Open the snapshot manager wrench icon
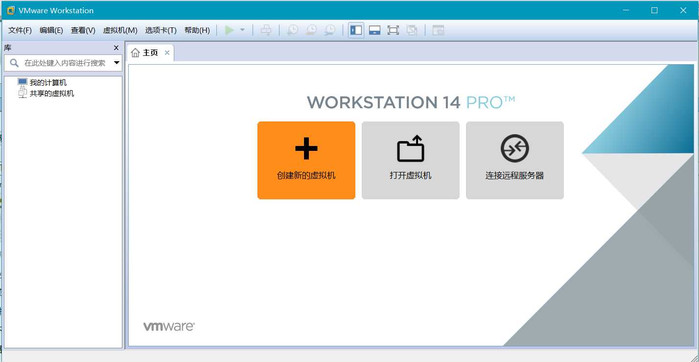Image resolution: width=699 pixels, height=362 pixels. click(x=330, y=30)
